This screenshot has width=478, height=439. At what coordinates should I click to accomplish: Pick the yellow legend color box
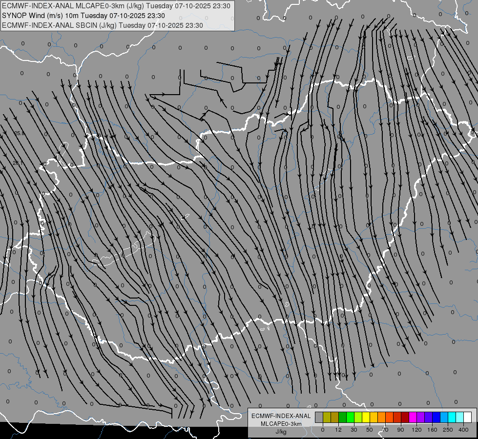coord(366,418)
